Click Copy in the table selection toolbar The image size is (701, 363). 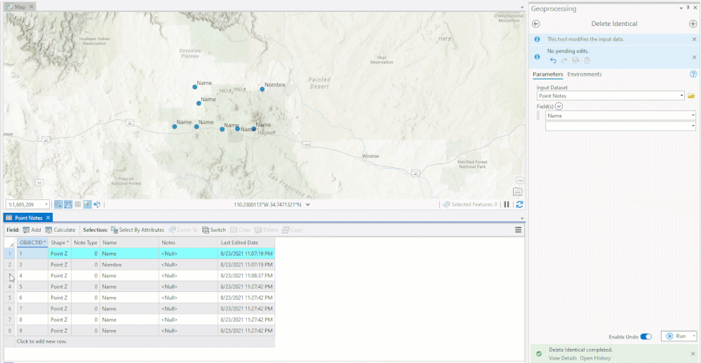click(293, 230)
